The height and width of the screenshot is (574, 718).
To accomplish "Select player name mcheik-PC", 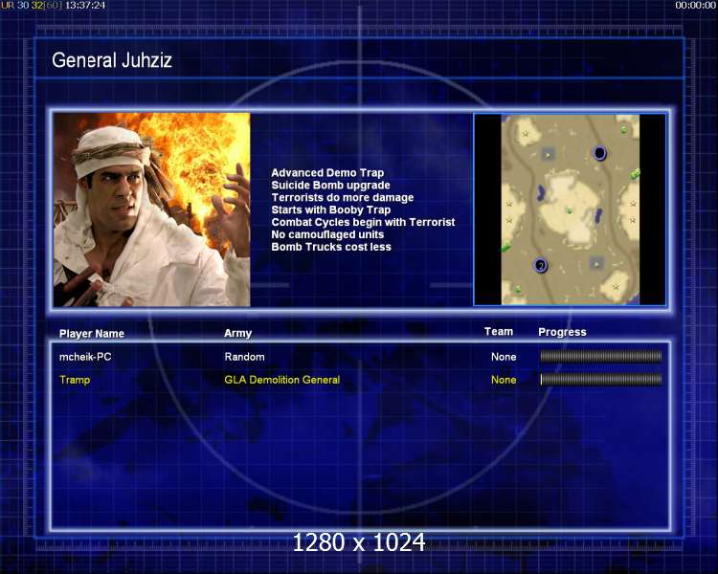I will (85, 357).
